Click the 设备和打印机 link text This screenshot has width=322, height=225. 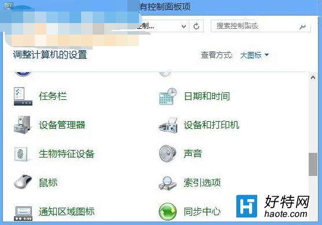point(211,125)
